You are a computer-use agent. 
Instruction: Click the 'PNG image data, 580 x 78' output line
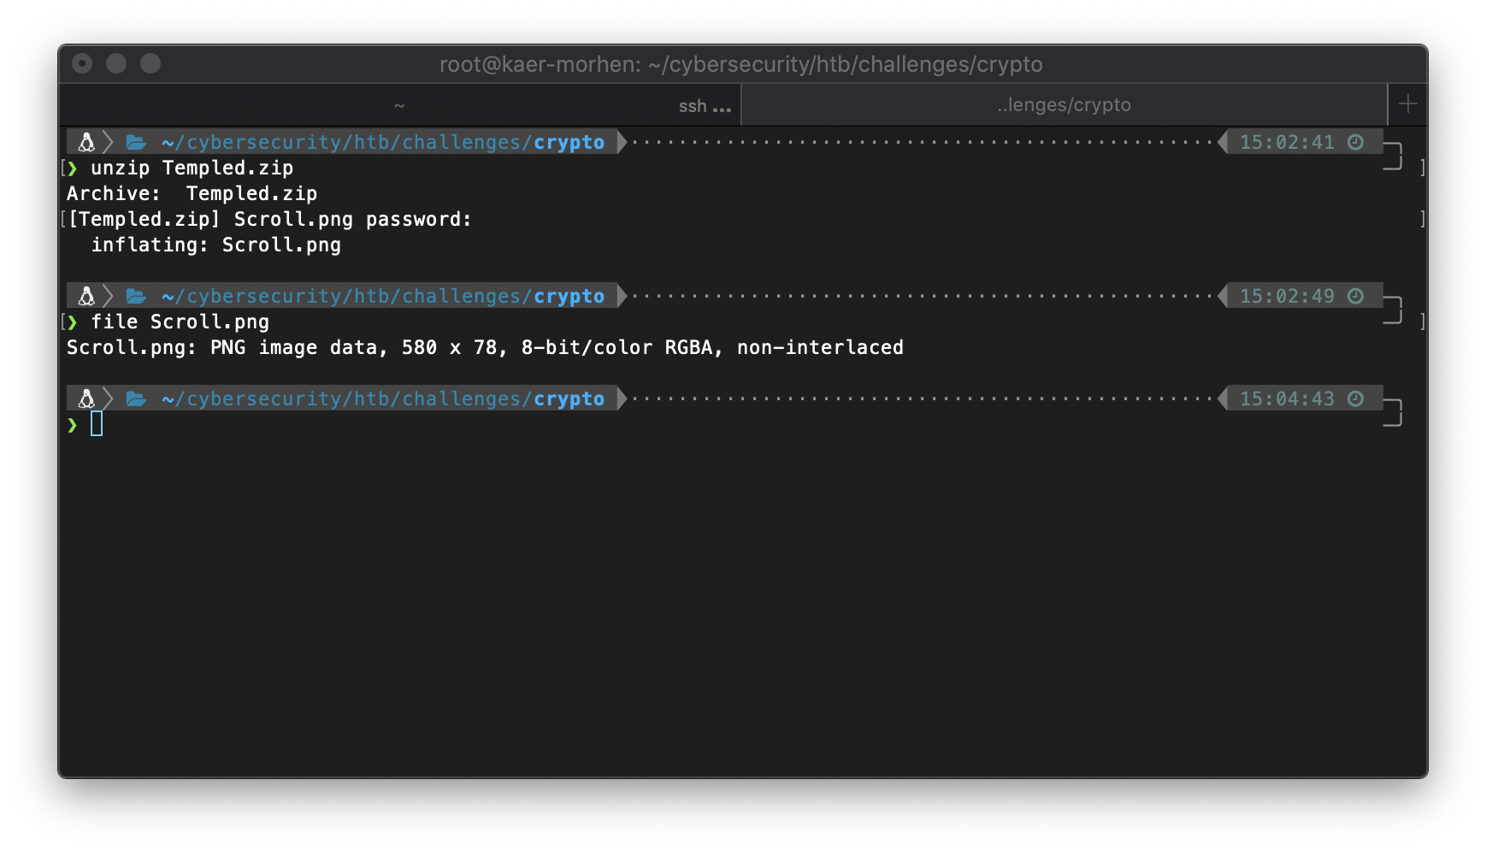click(x=485, y=347)
